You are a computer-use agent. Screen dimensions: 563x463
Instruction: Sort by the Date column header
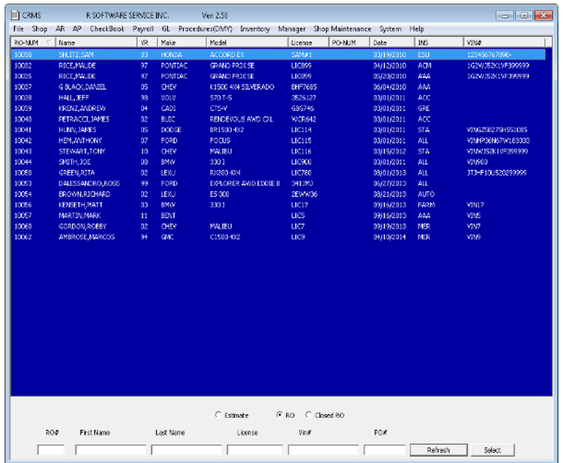(x=392, y=42)
